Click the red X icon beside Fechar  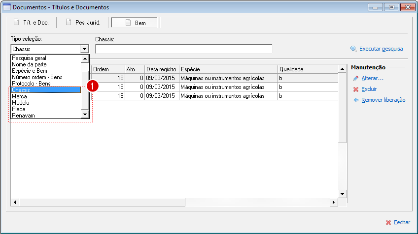(x=388, y=222)
